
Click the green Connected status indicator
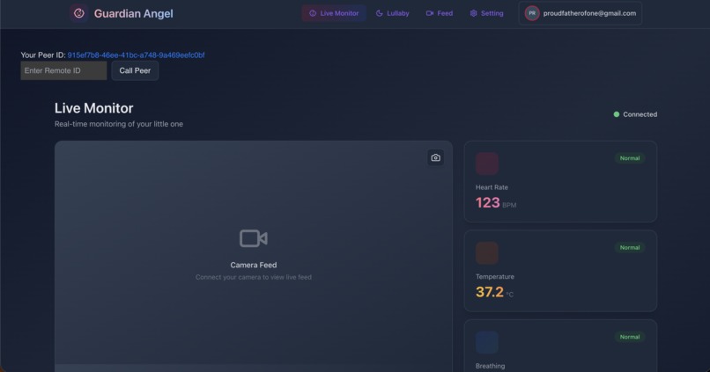(635, 114)
